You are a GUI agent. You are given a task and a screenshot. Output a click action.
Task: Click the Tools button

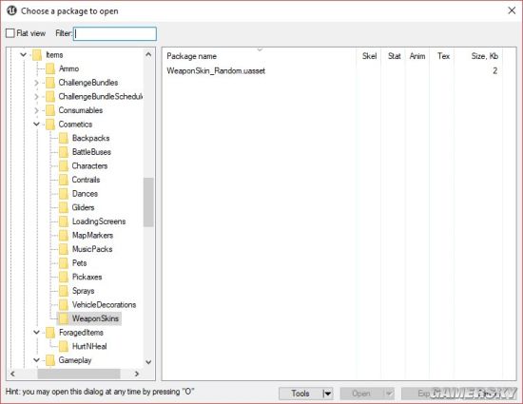300,394
